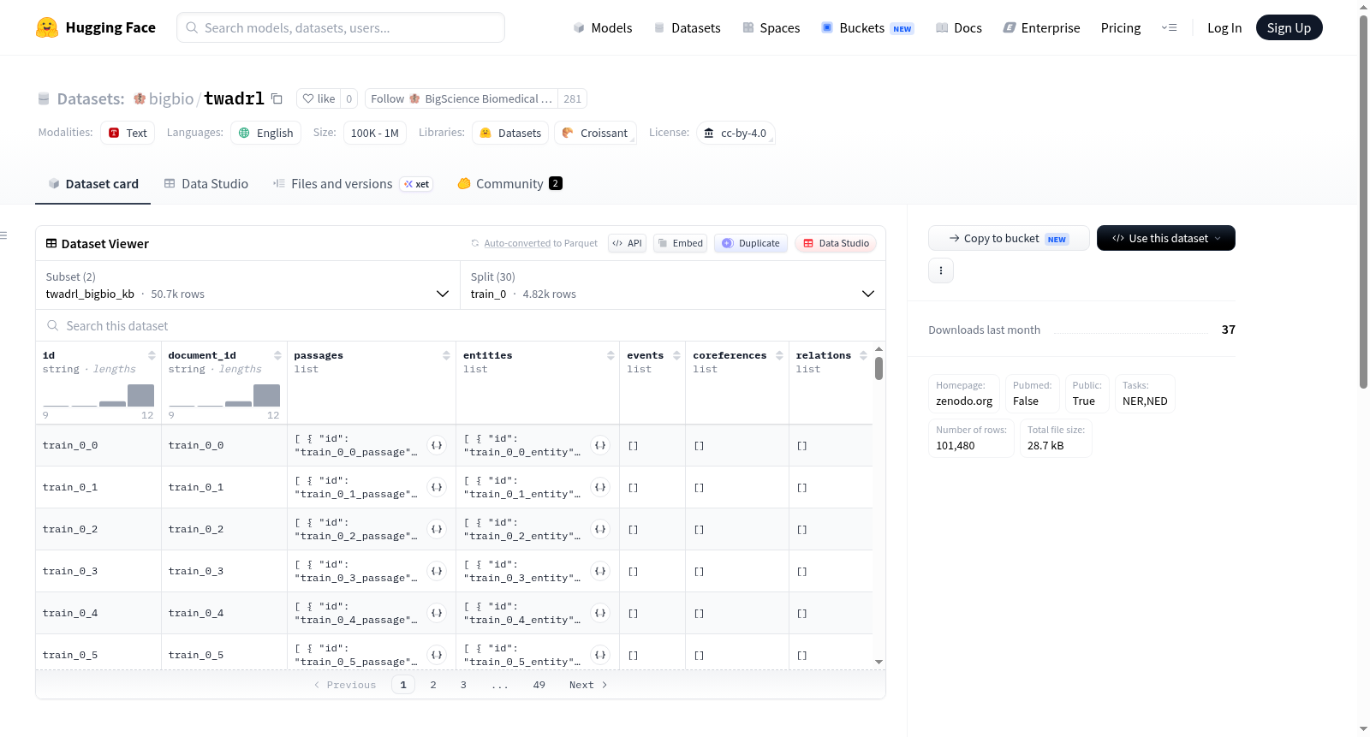Expand the train_0_0 passages cell JSON
This screenshot has width=1370, height=737.
coord(437,445)
